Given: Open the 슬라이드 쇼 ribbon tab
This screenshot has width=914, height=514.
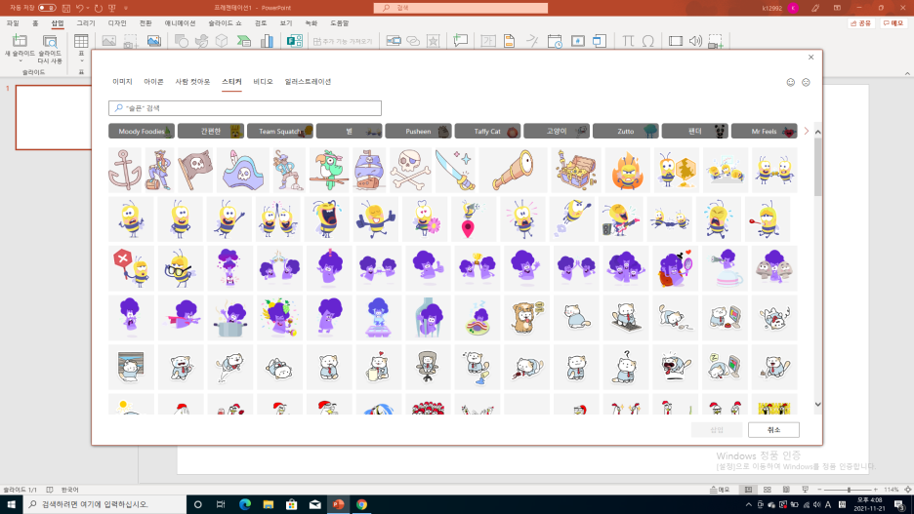Looking at the screenshot, I should pyautogui.click(x=225, y=23).
